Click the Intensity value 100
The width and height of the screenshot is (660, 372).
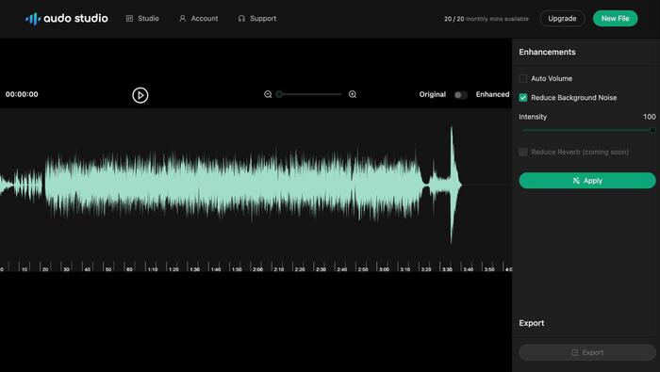click(x=649, y=117)
